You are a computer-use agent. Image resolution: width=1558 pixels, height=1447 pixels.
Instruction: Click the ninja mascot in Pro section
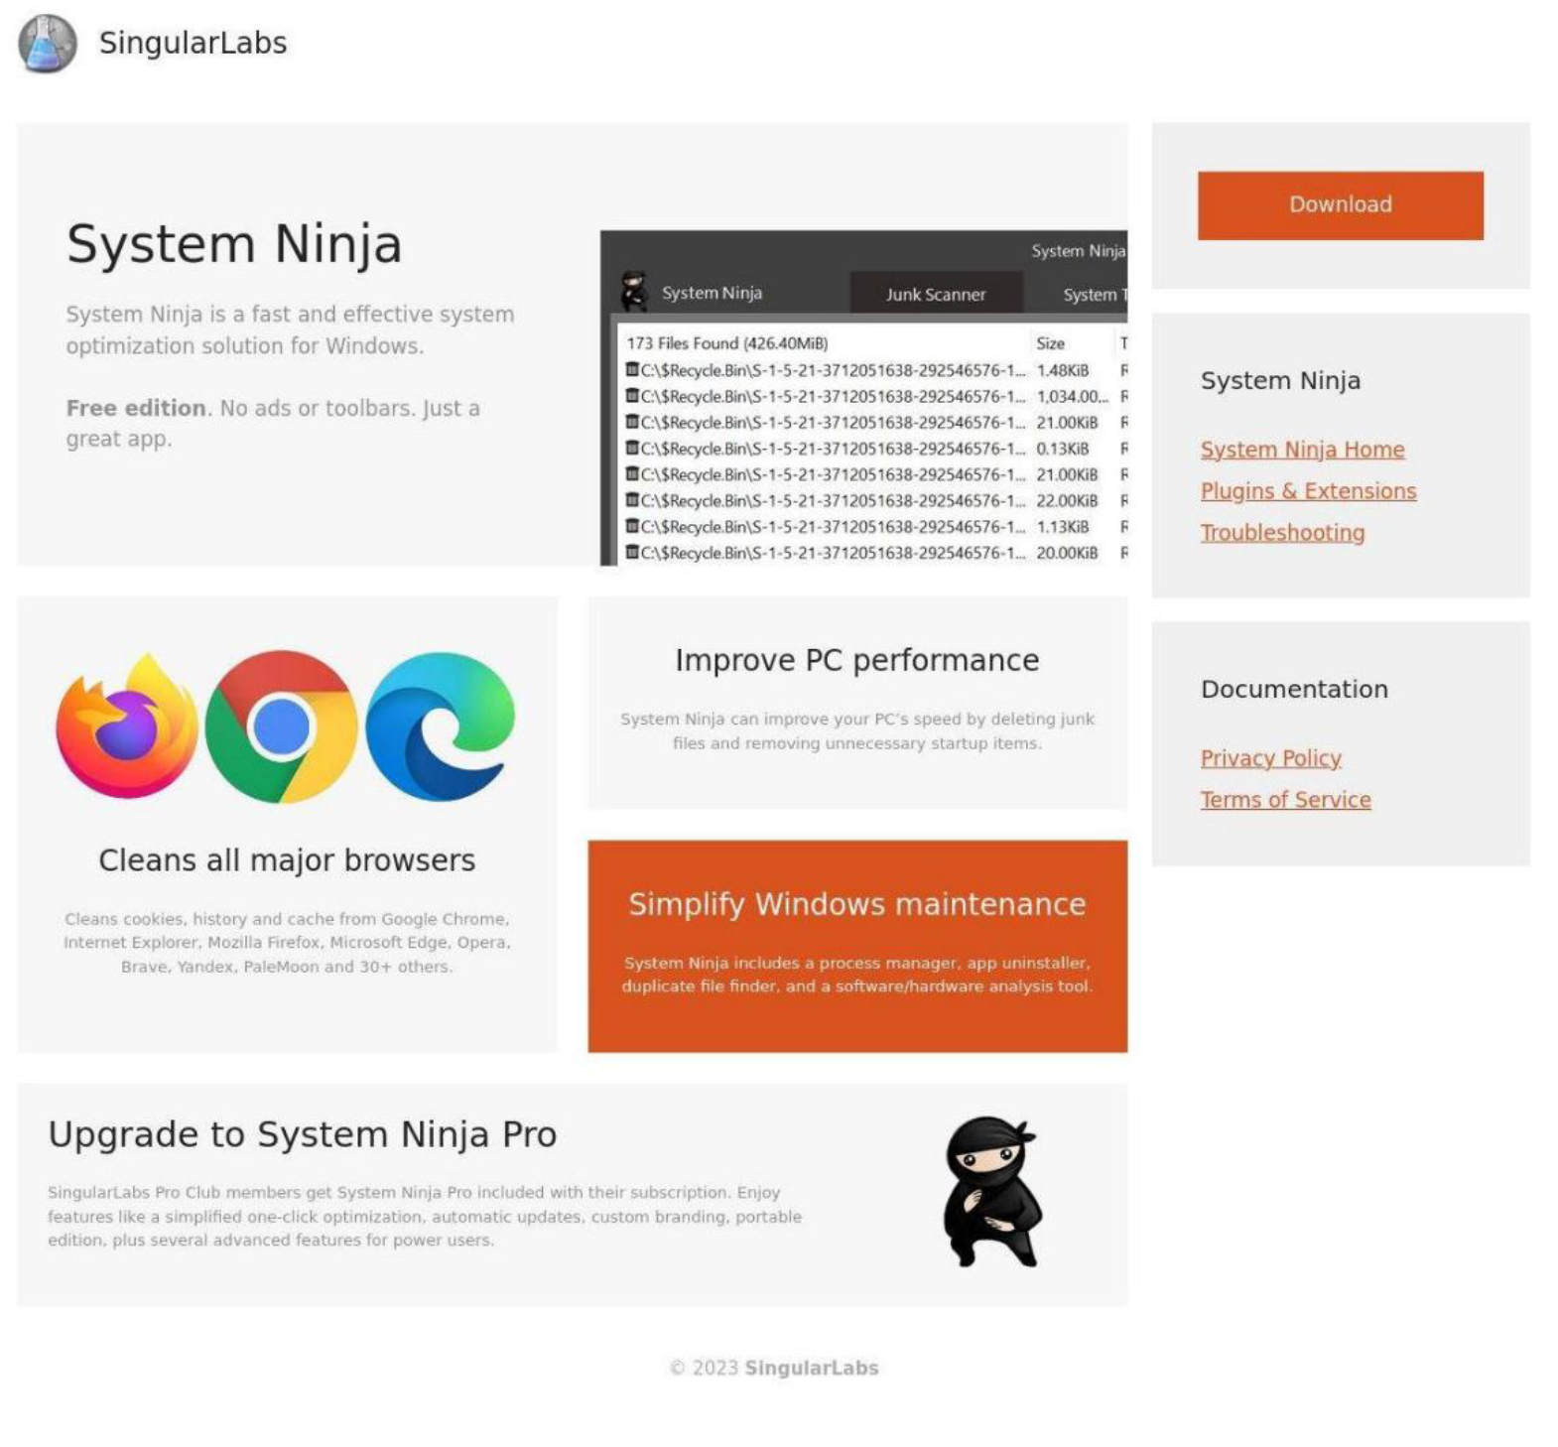click(990, 1192)
